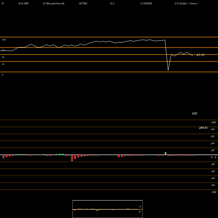Click the RSI current value label 45.31
Screen dimensions: 218x218
201,55
